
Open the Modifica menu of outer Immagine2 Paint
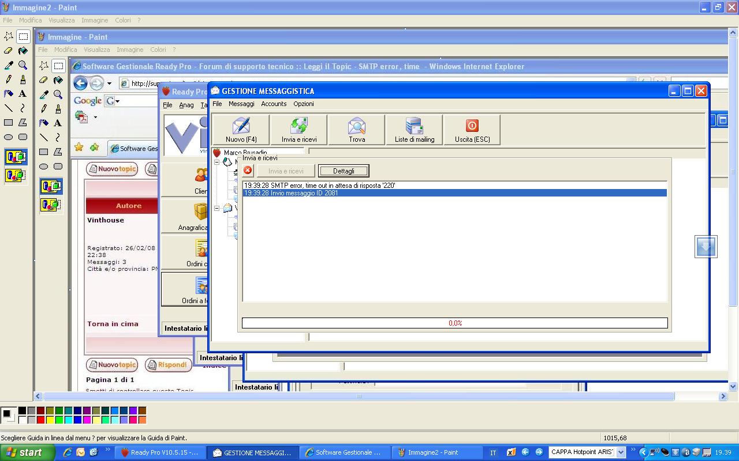point(30,20)
